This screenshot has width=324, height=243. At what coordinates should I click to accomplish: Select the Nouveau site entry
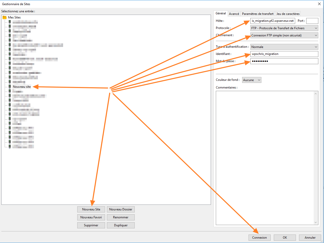(22, 87)
